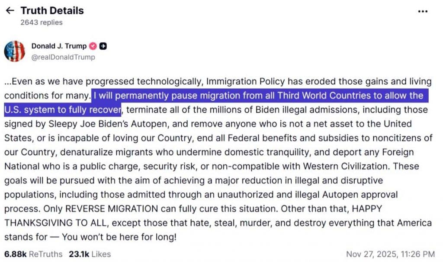Click the red verified checkmark badge
Image resolution: width=443 pixels, height=262 pixels.
[x=93, y=46]
